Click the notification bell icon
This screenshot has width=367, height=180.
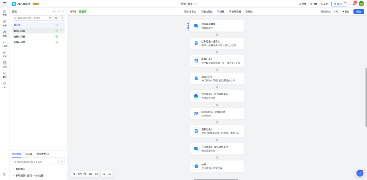point(354,4)
